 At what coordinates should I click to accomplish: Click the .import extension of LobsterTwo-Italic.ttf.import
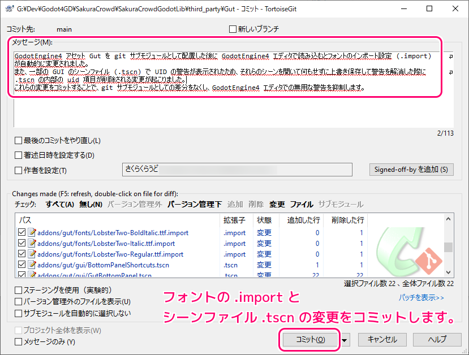[234, 244]
